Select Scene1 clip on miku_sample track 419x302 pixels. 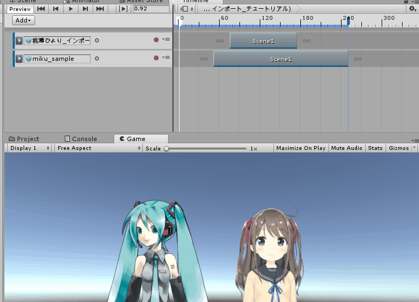click(281, 59)
